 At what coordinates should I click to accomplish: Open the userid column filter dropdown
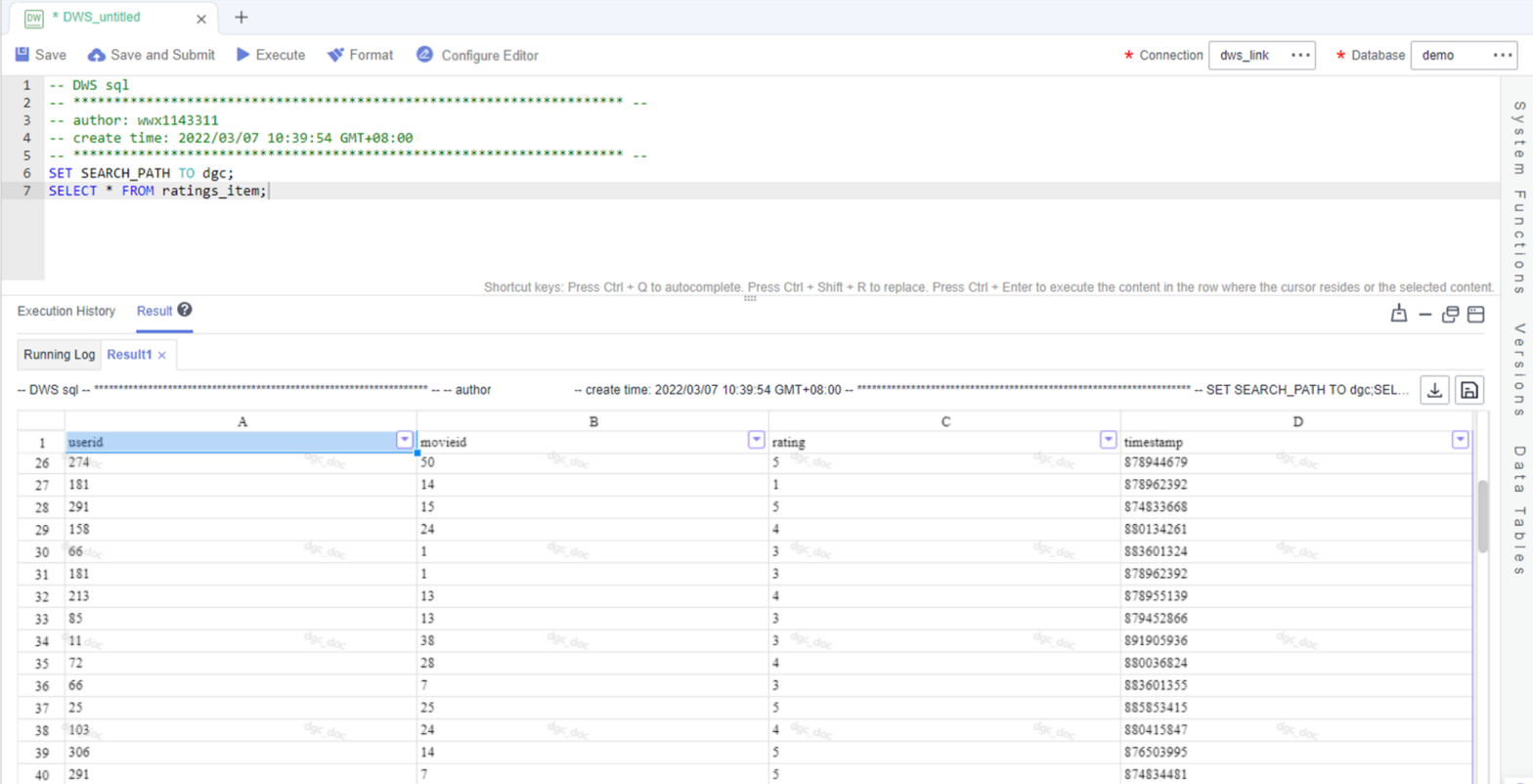[x=405, y=440]
